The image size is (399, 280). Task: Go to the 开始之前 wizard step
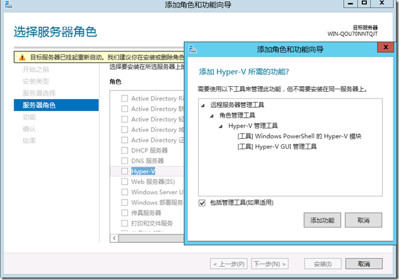pyautogui.click(x=36, y=69)
